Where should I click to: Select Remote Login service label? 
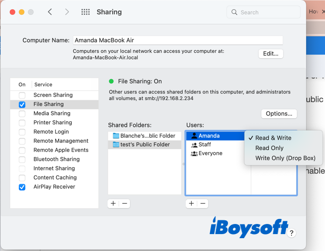coord(51,132)
